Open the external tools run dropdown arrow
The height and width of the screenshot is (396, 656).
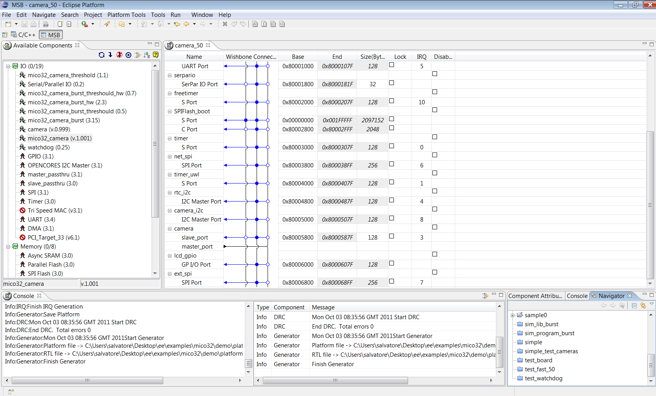click(x=93, y=24)
